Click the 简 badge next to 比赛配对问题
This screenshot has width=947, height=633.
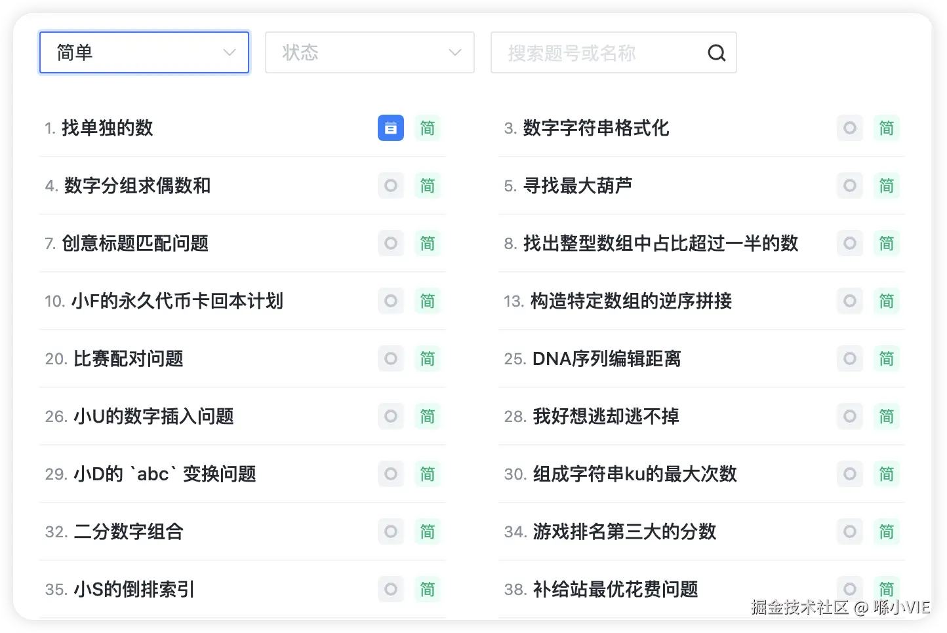coord(427,358)
